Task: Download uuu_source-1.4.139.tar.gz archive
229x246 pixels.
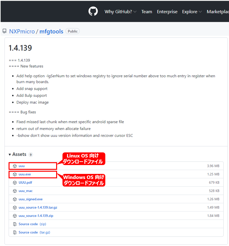Action: (38, 207)
